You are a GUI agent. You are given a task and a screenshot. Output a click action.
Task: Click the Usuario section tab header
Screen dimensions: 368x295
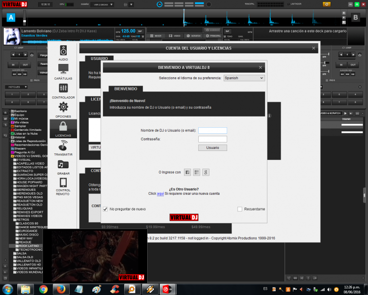pos(99,59)
